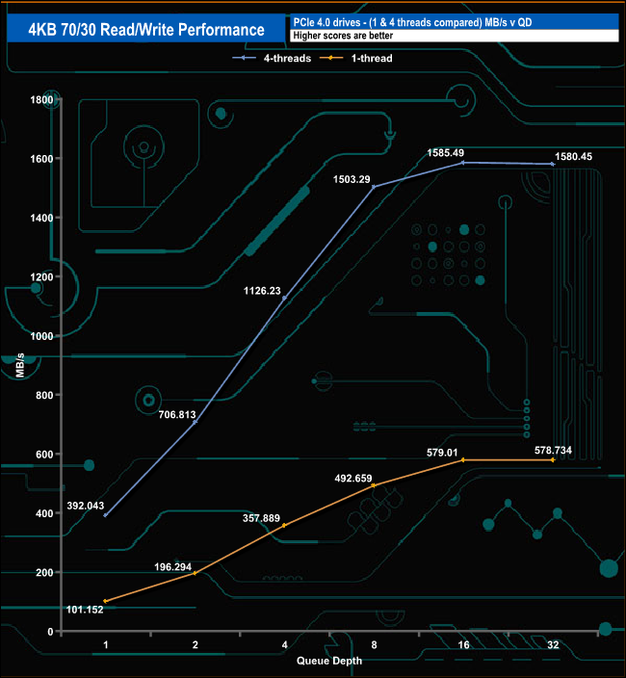This screenshot has height=678, width=626.
Task: Click the 800 y-axis tick label
Action: [x=44, y=395]
